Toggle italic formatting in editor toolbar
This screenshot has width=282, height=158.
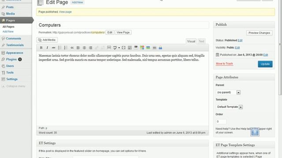(x=47, y=48)
